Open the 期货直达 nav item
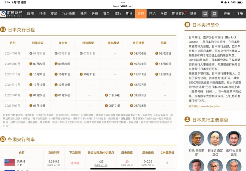Screen dimensions: 246x171 pos(179,14)
